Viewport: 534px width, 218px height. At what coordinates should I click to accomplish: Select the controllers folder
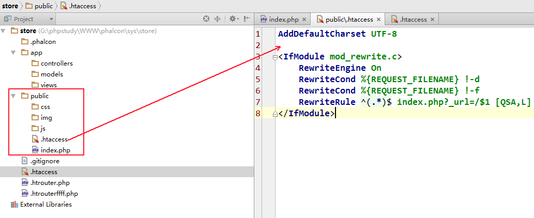pos(56,64)
